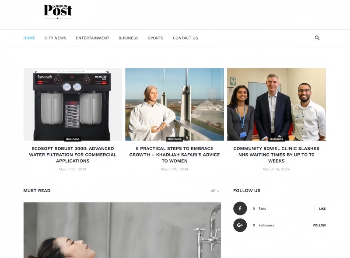
Task: Open the Contact Us page
Action: tap(185, 38)
